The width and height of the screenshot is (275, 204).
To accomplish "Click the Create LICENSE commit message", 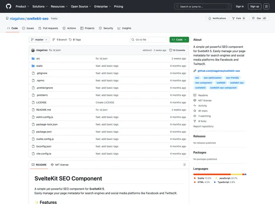I will [105, 102].
